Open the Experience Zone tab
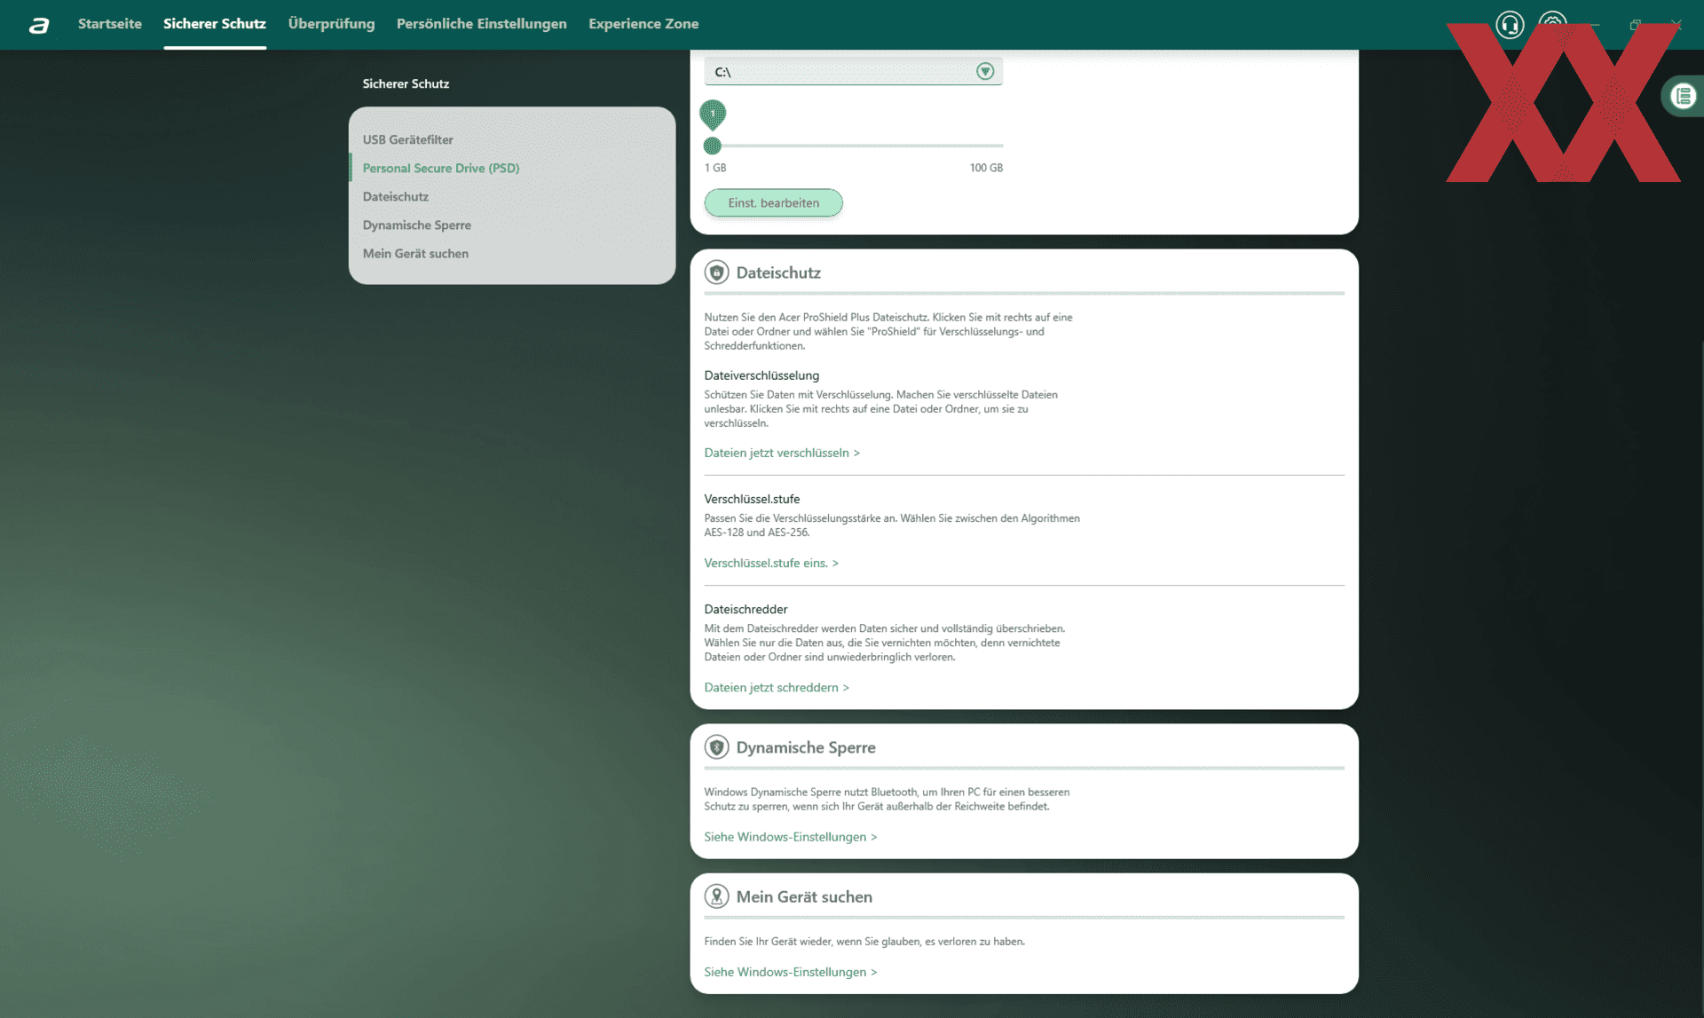 point(643,24)
